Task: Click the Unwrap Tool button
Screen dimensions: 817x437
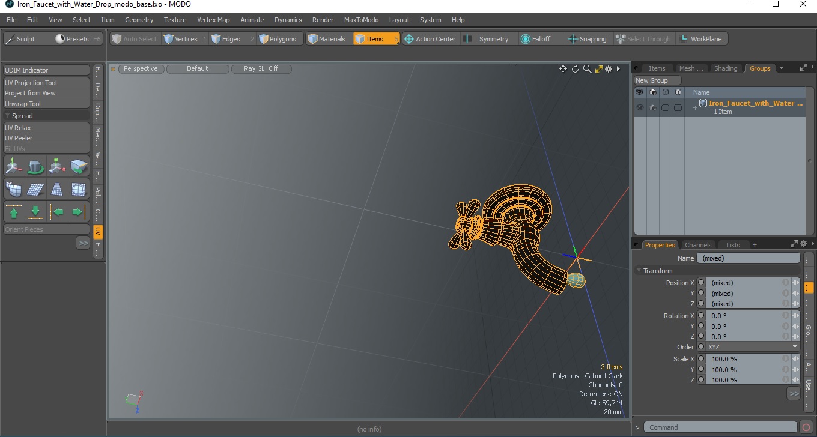Action: [x=46, y=104]
